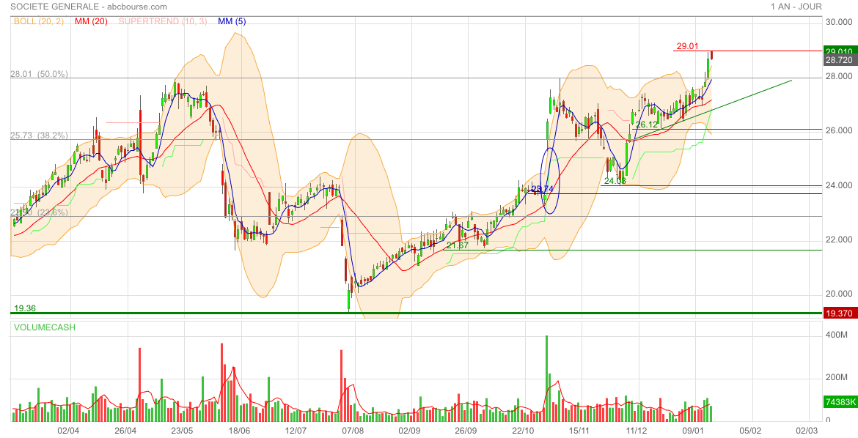Click the 0 volume axis label
This screenshot has width=858, height=438.
coord(829,421)
